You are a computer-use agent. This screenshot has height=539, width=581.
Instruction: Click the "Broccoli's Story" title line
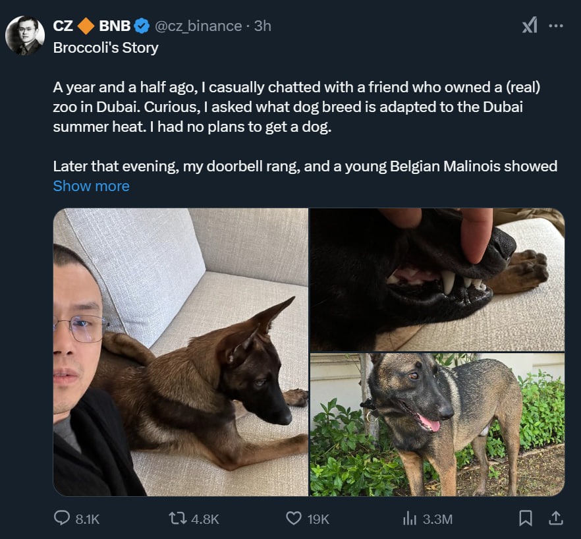pyautogui.click(x=105, y=48)
